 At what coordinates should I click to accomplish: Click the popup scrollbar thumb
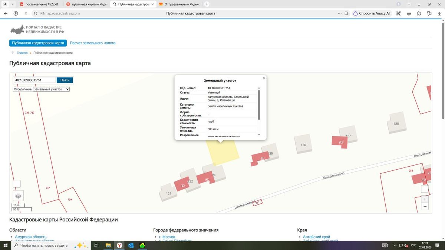259,105
